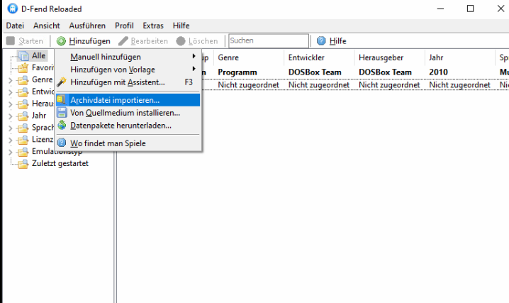
Task: Expand the Jahr tree node
Action: coord(10,116)
